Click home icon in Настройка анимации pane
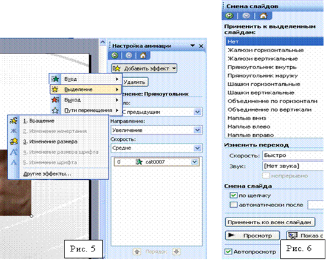 (x=143, y=55)
